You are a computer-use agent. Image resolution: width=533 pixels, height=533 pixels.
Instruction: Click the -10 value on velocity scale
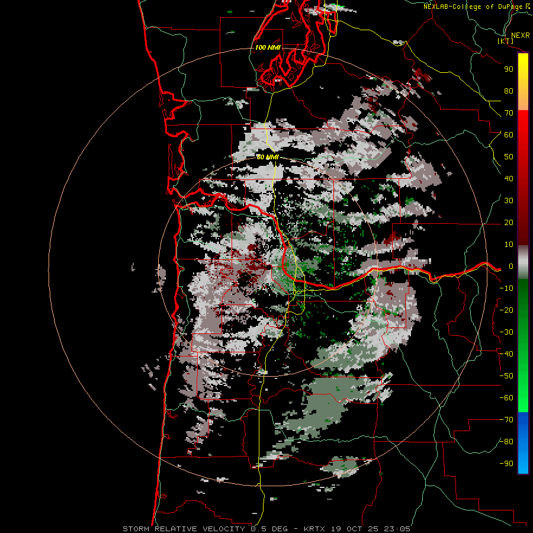[x=506, y=288]
